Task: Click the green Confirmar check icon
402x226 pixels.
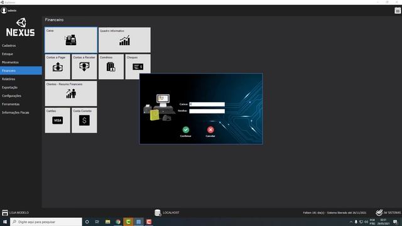Action: (186, 130)
